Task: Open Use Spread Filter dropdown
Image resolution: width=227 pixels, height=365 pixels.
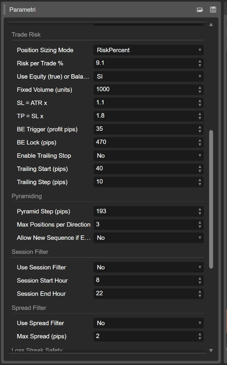Action: pyautogui.click(x=148, y=323)
